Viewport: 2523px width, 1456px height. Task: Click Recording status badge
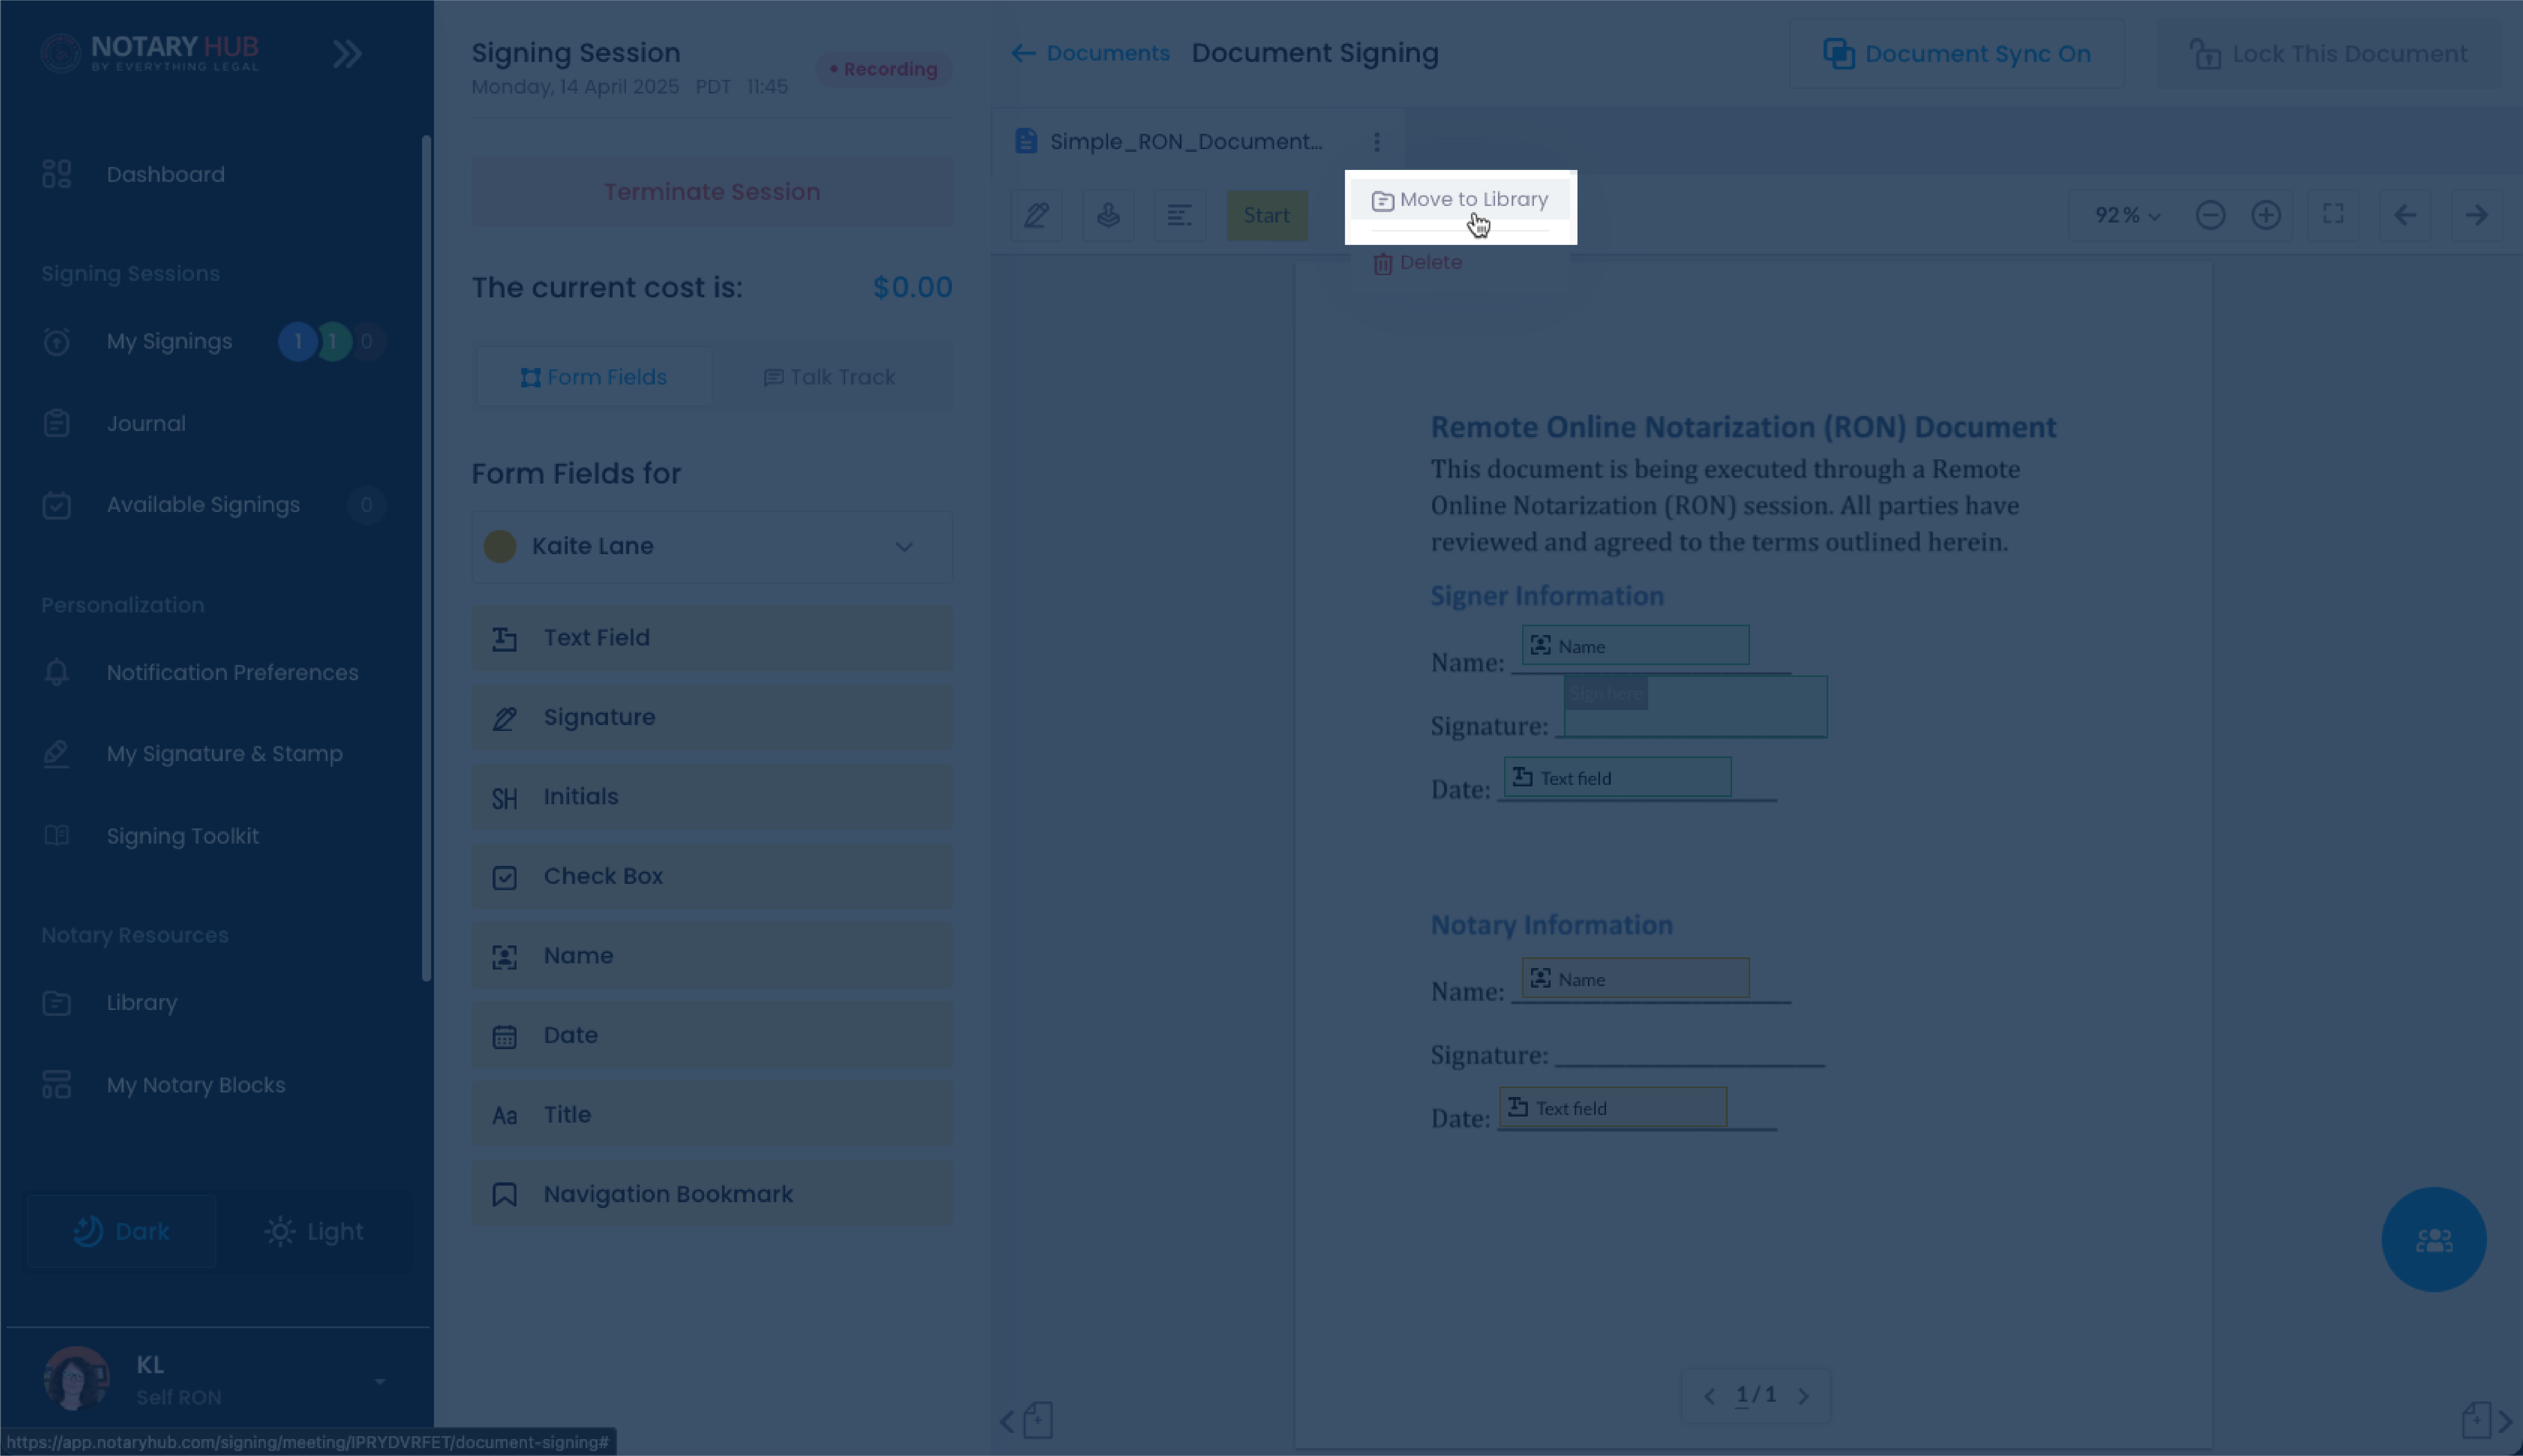pyautogui.click(x=884, y=69)
